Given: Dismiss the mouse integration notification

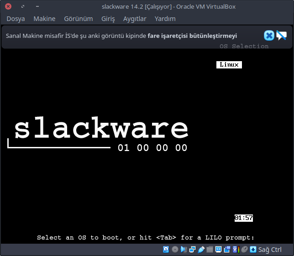Looking at the screenshot, I should pyautogui.click(x=269, y=36).
